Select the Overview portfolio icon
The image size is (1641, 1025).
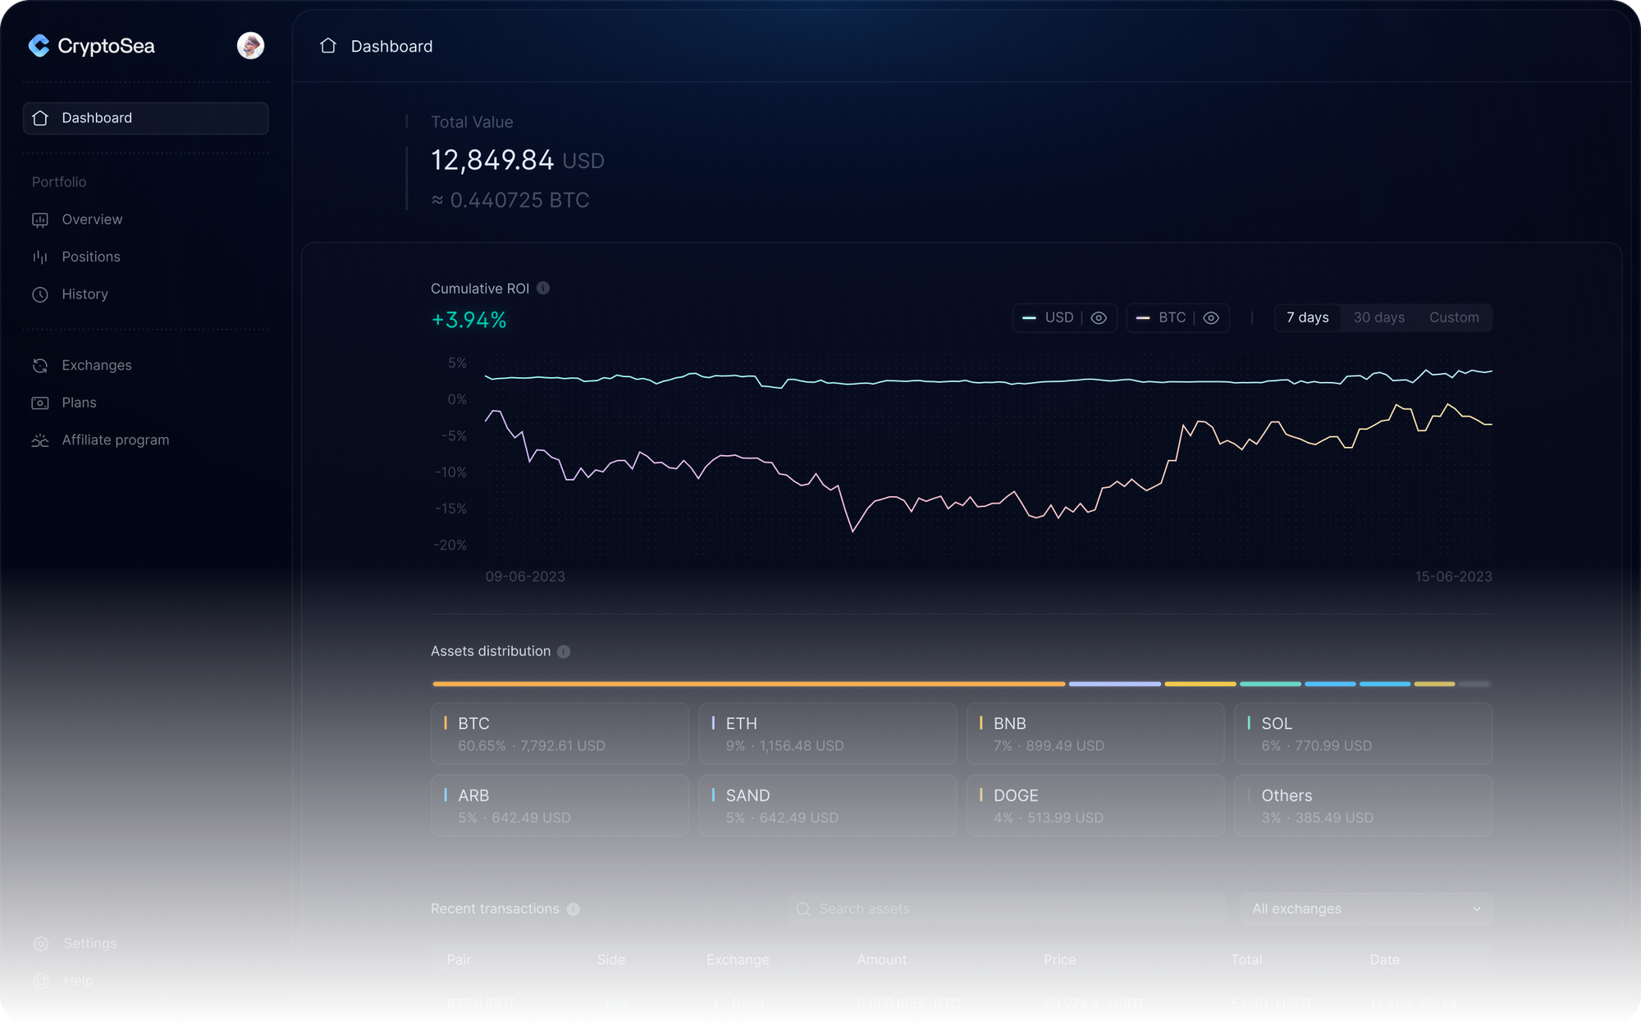pyautogui.click(x=40, y=219)
